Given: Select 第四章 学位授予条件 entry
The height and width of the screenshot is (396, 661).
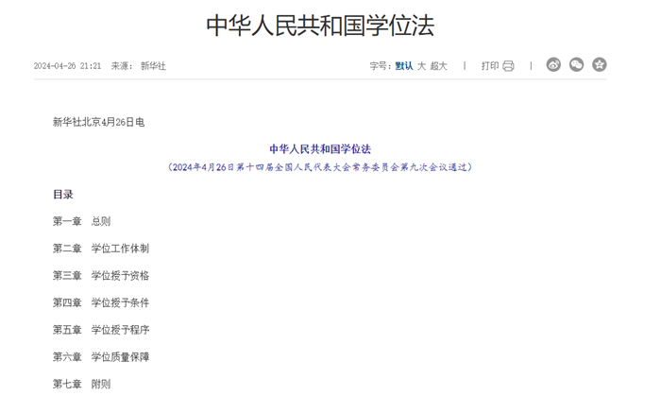Looking at the screenshot, I should [x=101, y=302].
